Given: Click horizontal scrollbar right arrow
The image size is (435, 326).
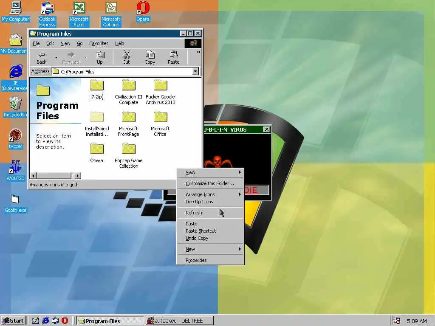Looking at the screenshot, I should [78, 175].
